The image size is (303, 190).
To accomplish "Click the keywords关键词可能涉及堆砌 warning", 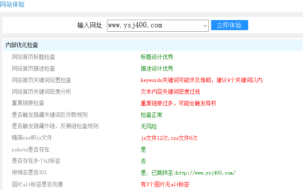I will [x=201, y=80].
